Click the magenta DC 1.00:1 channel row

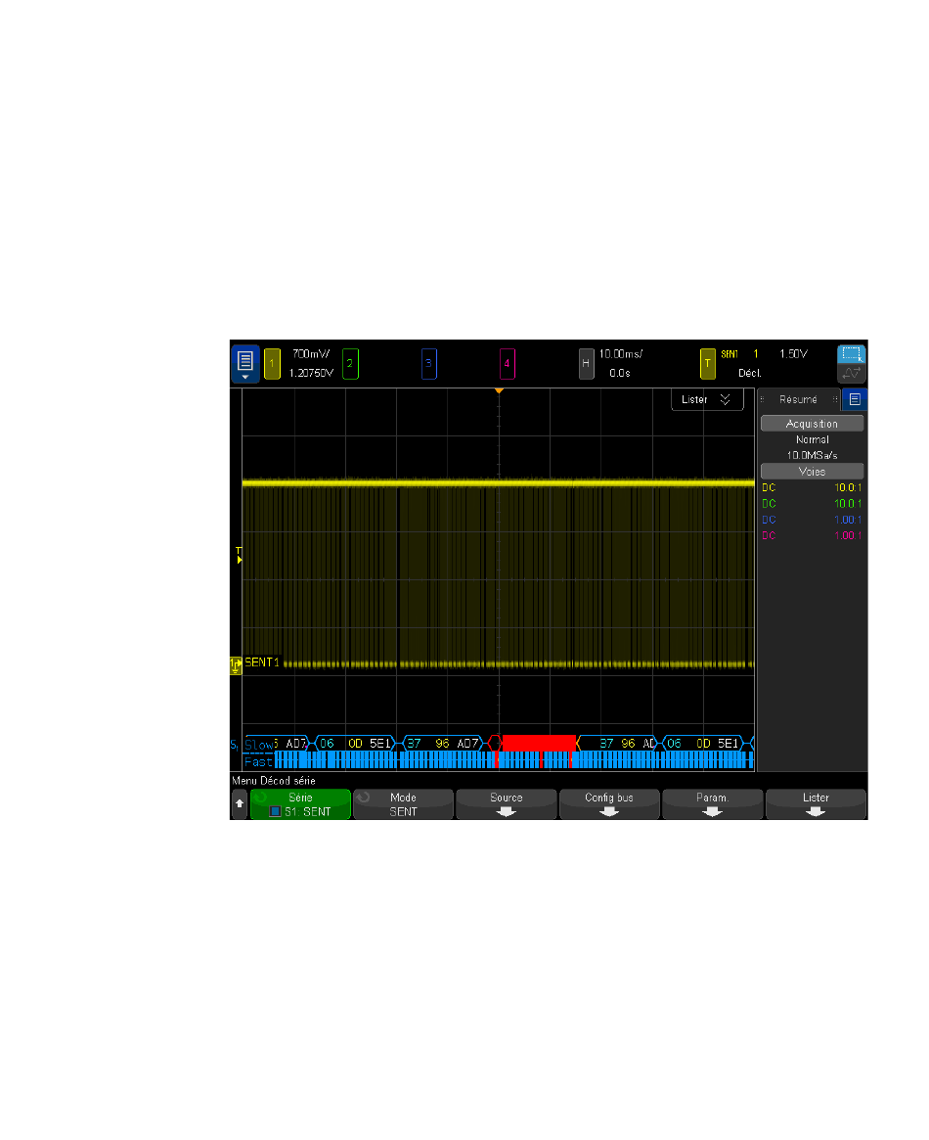tap(812, 536)
